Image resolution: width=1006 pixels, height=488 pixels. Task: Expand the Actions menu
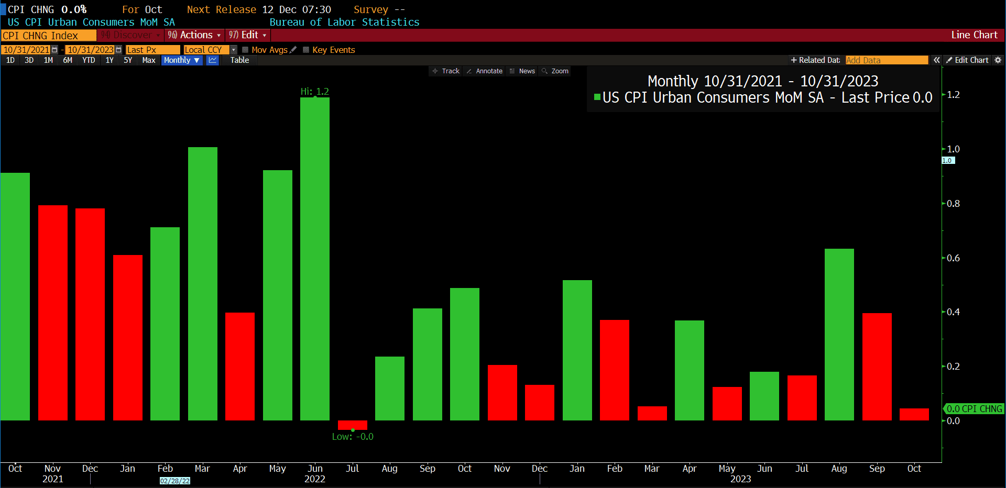coord(194,35)
